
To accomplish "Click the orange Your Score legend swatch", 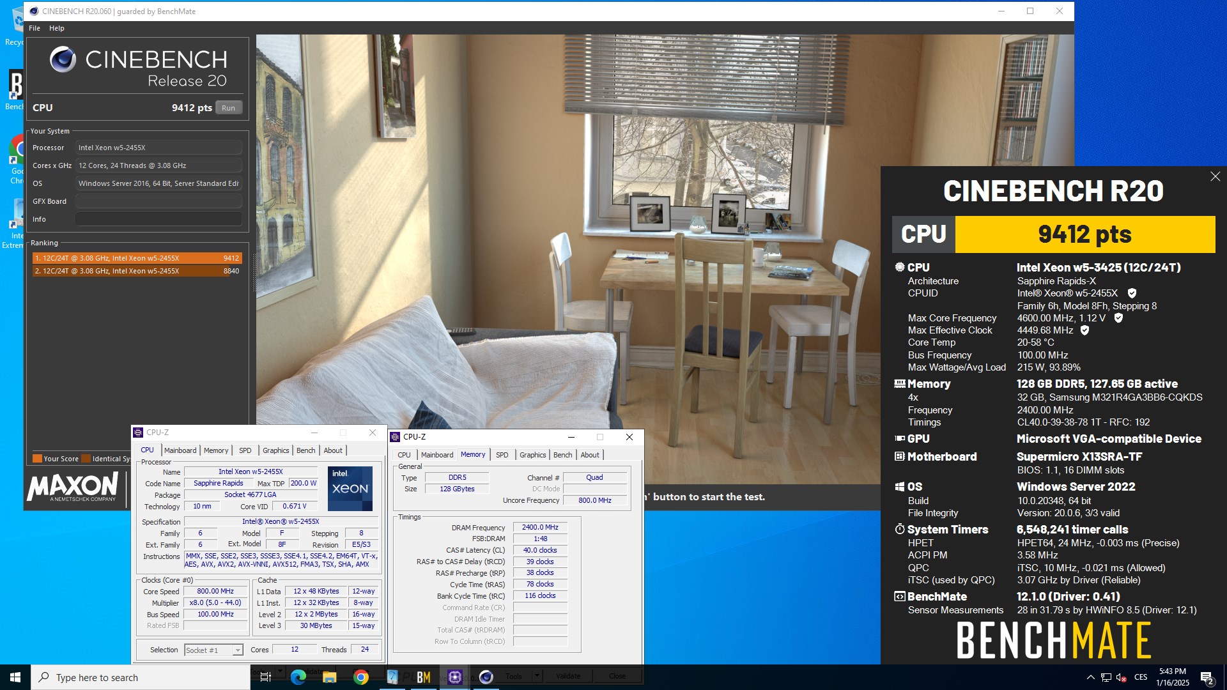I will (37, 459).
